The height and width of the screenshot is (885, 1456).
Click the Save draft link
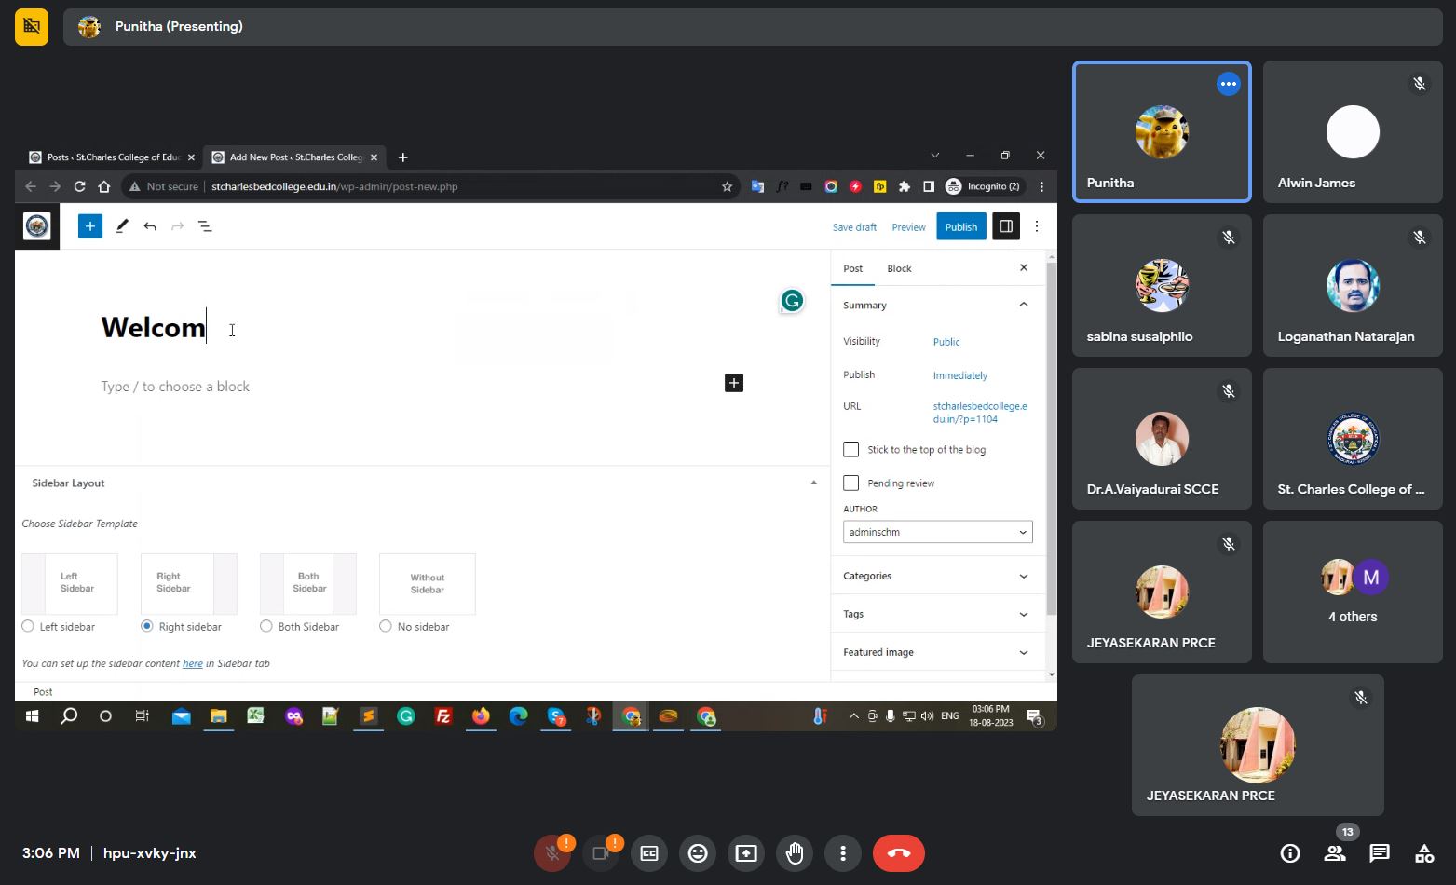pyautogui.click(x=854, y=227)
